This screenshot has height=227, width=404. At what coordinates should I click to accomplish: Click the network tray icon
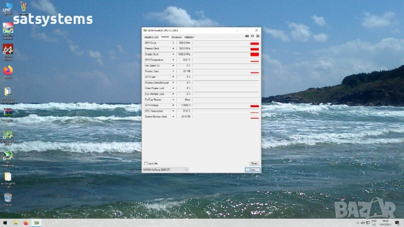[x=368, y=223]
